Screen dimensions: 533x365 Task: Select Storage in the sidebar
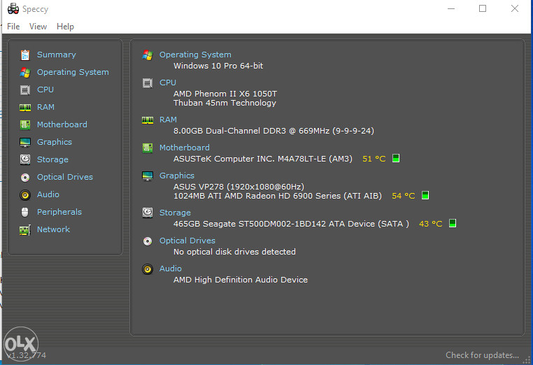[52, 159]
